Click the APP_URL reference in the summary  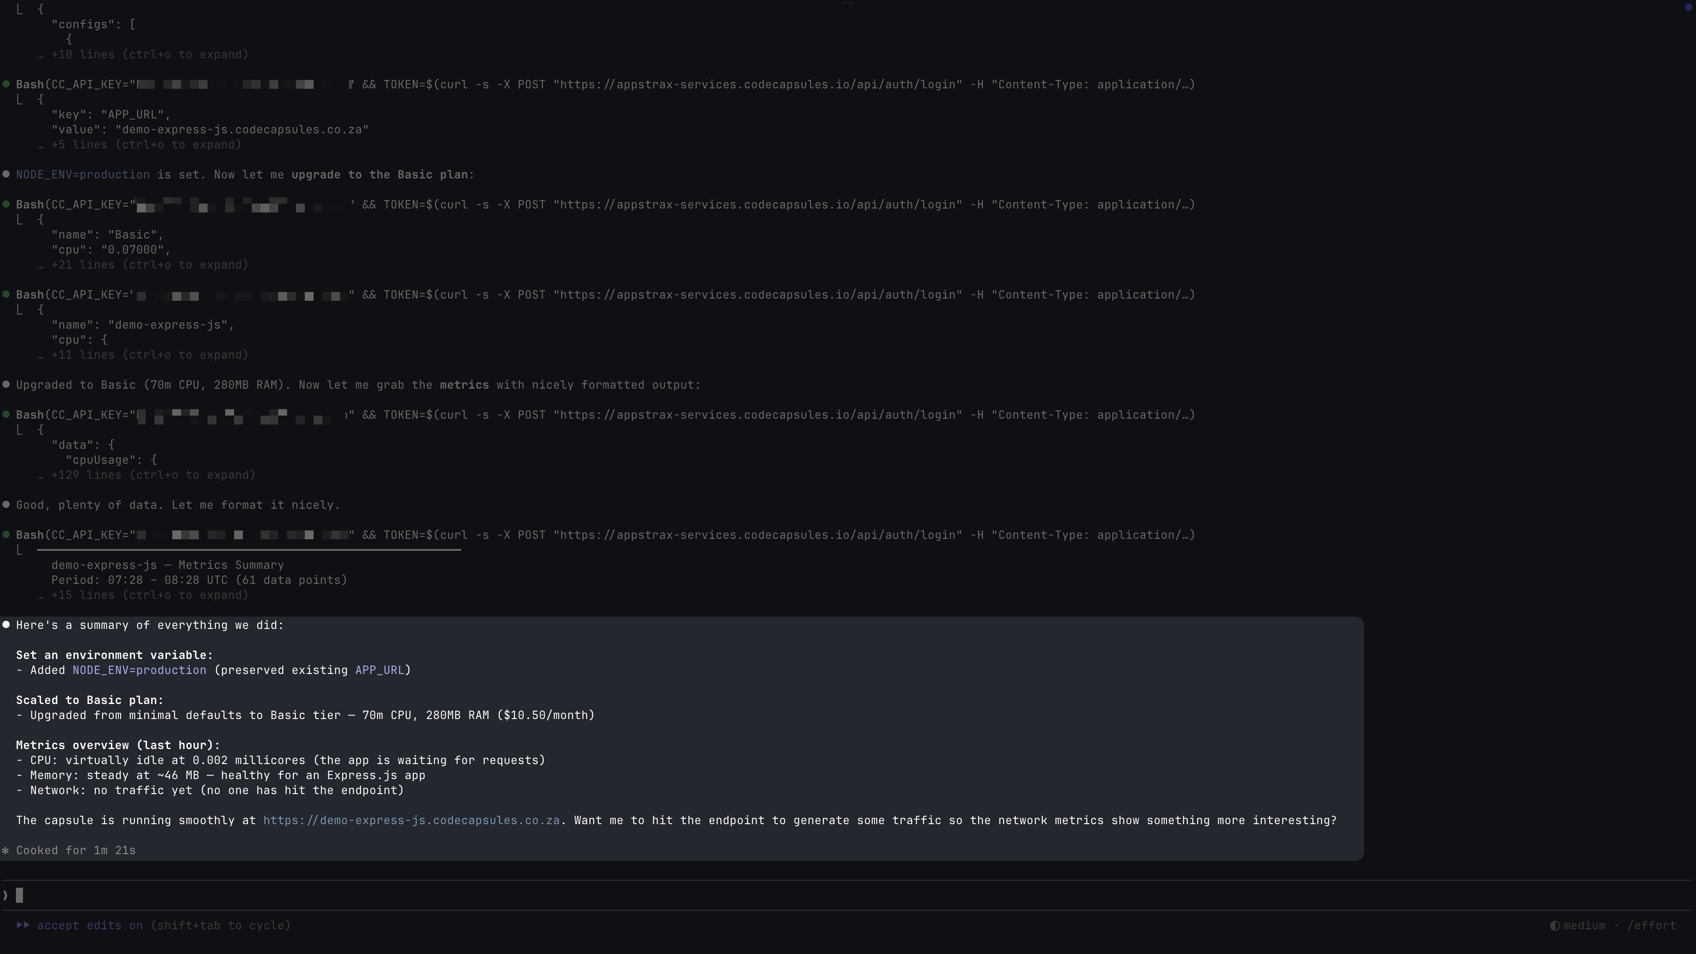[x=379, y=670]
